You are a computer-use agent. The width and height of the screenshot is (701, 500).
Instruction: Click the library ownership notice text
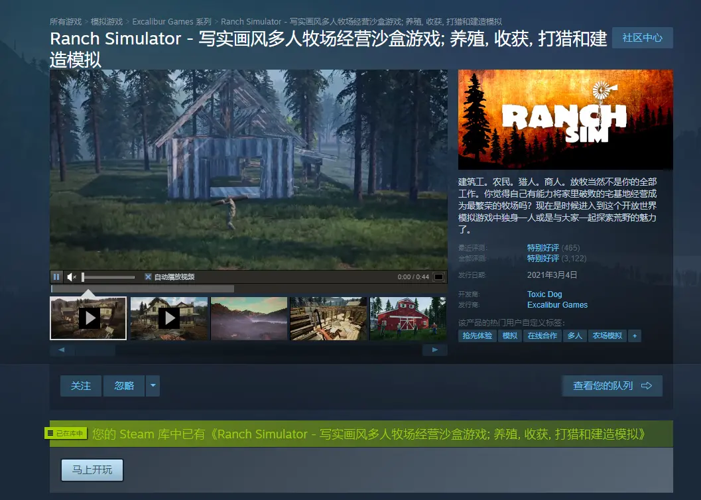369,434
